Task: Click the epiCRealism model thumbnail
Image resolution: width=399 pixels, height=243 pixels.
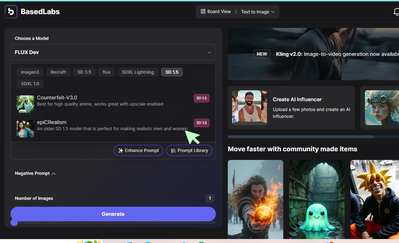Action: coord(25,128)
